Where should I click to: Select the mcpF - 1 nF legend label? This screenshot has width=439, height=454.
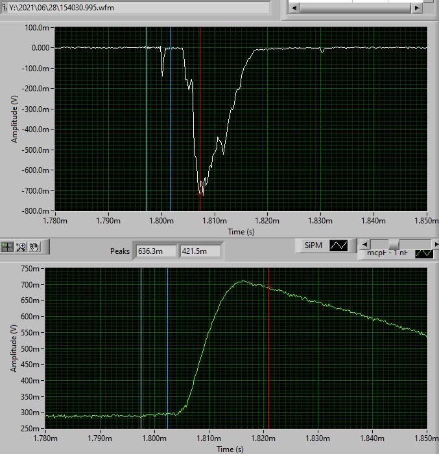387,253
